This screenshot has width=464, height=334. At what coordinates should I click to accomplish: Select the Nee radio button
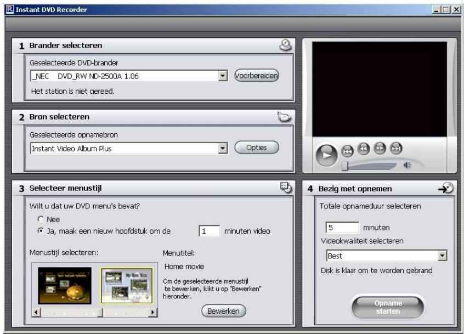41,219
